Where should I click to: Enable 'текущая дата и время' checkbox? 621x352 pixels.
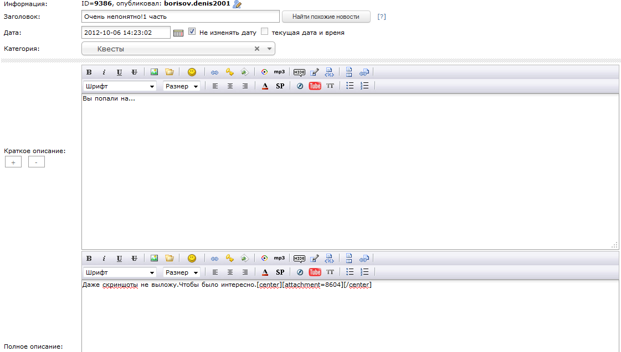[x=265, y=32]
